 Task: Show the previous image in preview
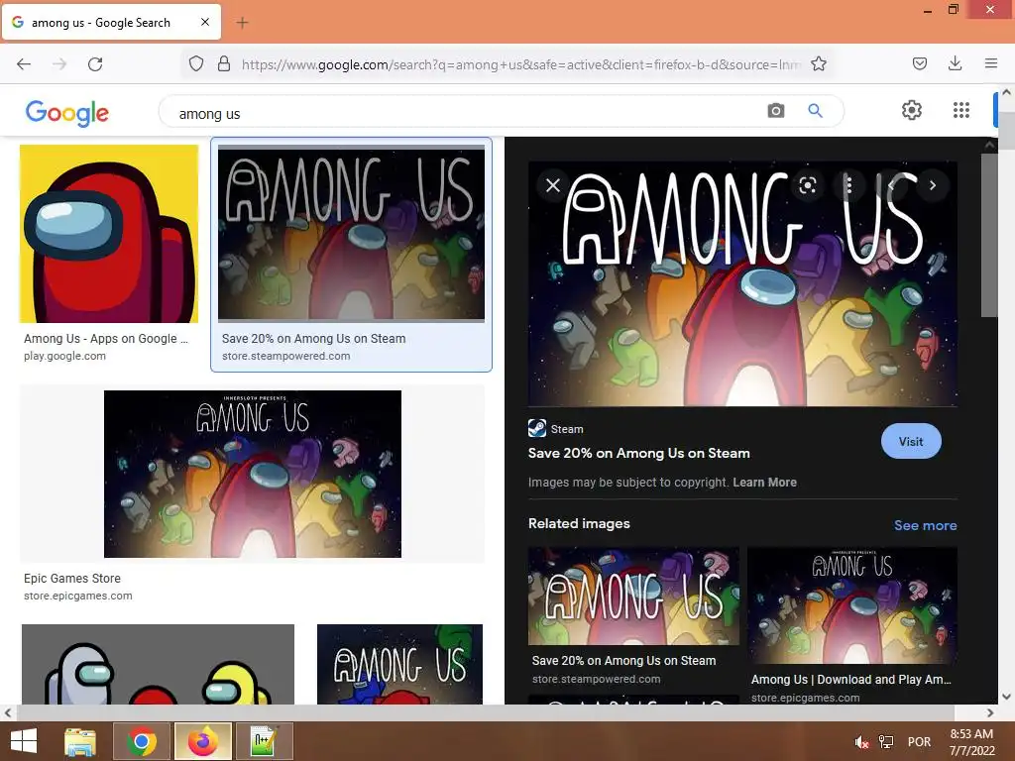[891, 185]
